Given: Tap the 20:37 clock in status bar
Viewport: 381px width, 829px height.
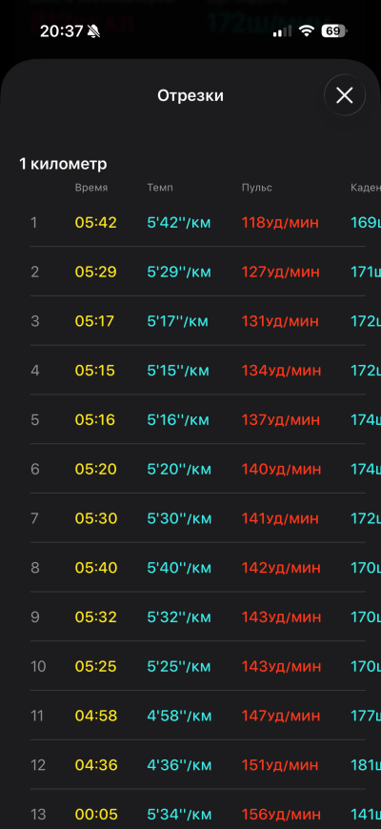Looking at the screenshot, I should (x=61, y=31).
